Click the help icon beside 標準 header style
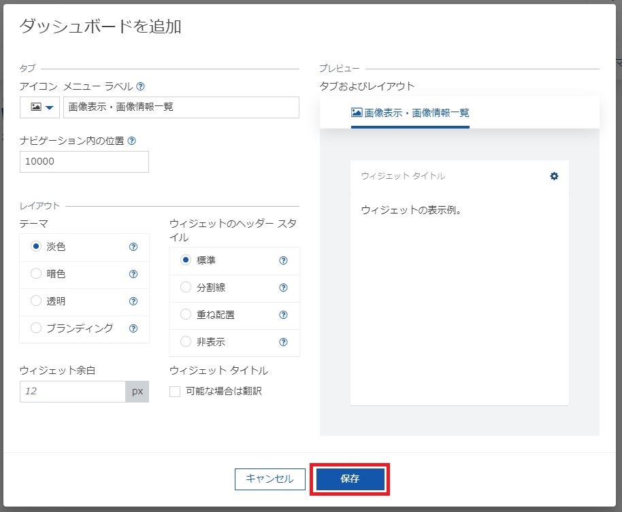The width and height of the screenshot is (622, 512). pos(283,260)
